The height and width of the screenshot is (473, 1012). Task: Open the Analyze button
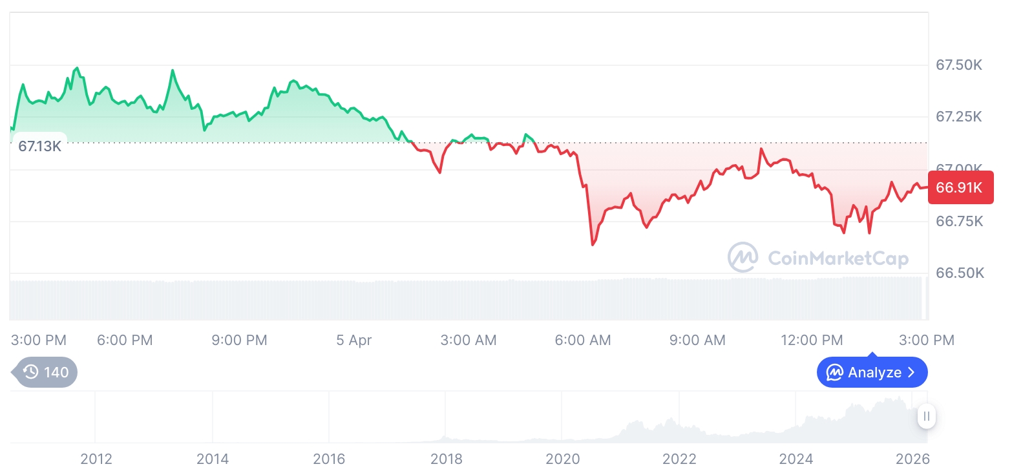tap(872, 373)
